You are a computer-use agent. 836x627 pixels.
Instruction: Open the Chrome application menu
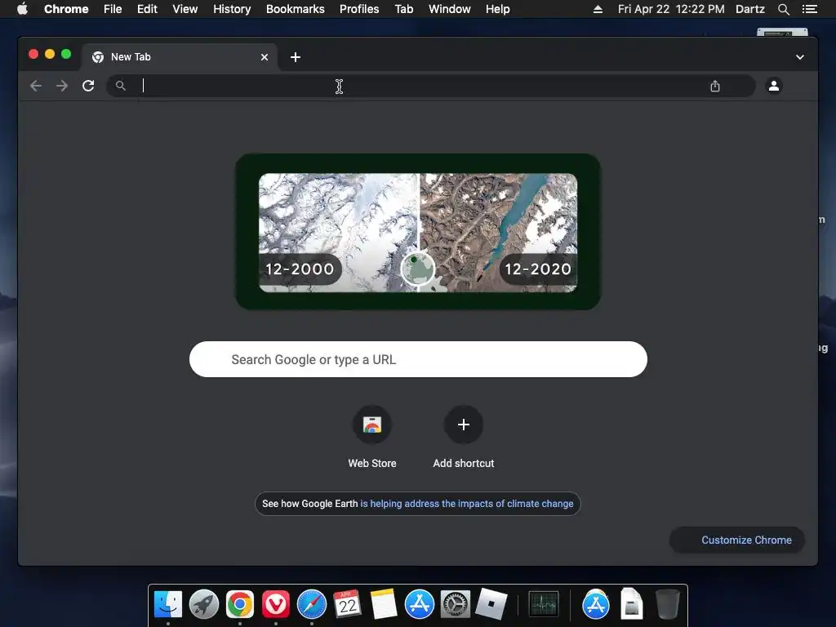pyautogui.click(x=66, y=9)
